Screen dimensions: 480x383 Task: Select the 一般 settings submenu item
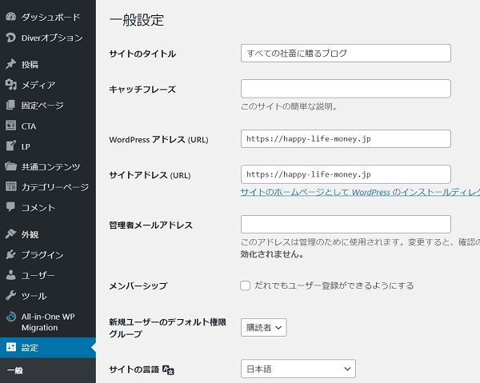click(15, 370)
